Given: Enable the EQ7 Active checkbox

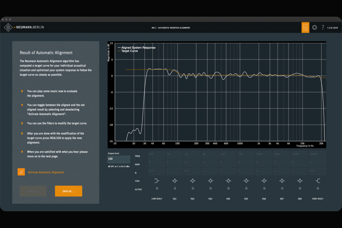Looking at the screenshot, I should point(282,188).
